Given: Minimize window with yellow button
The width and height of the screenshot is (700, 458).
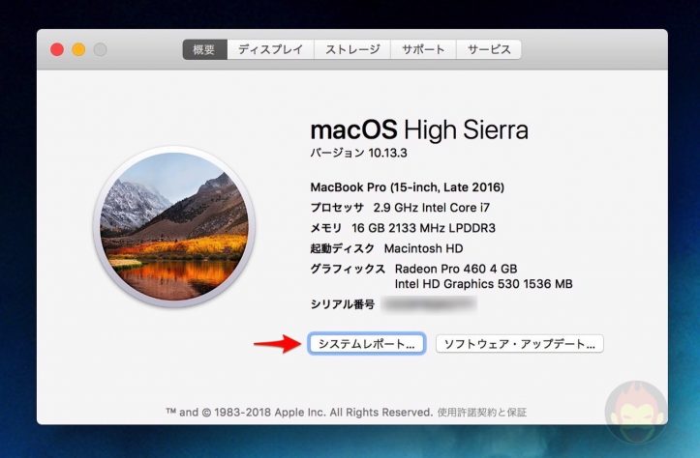Looking at the screenshot, I should (x=78, y=49).
